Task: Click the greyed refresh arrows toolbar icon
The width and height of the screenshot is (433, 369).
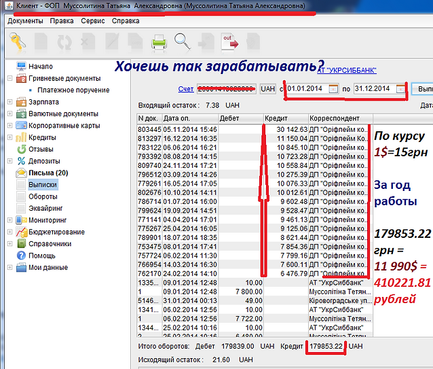Action: [64, 42]
